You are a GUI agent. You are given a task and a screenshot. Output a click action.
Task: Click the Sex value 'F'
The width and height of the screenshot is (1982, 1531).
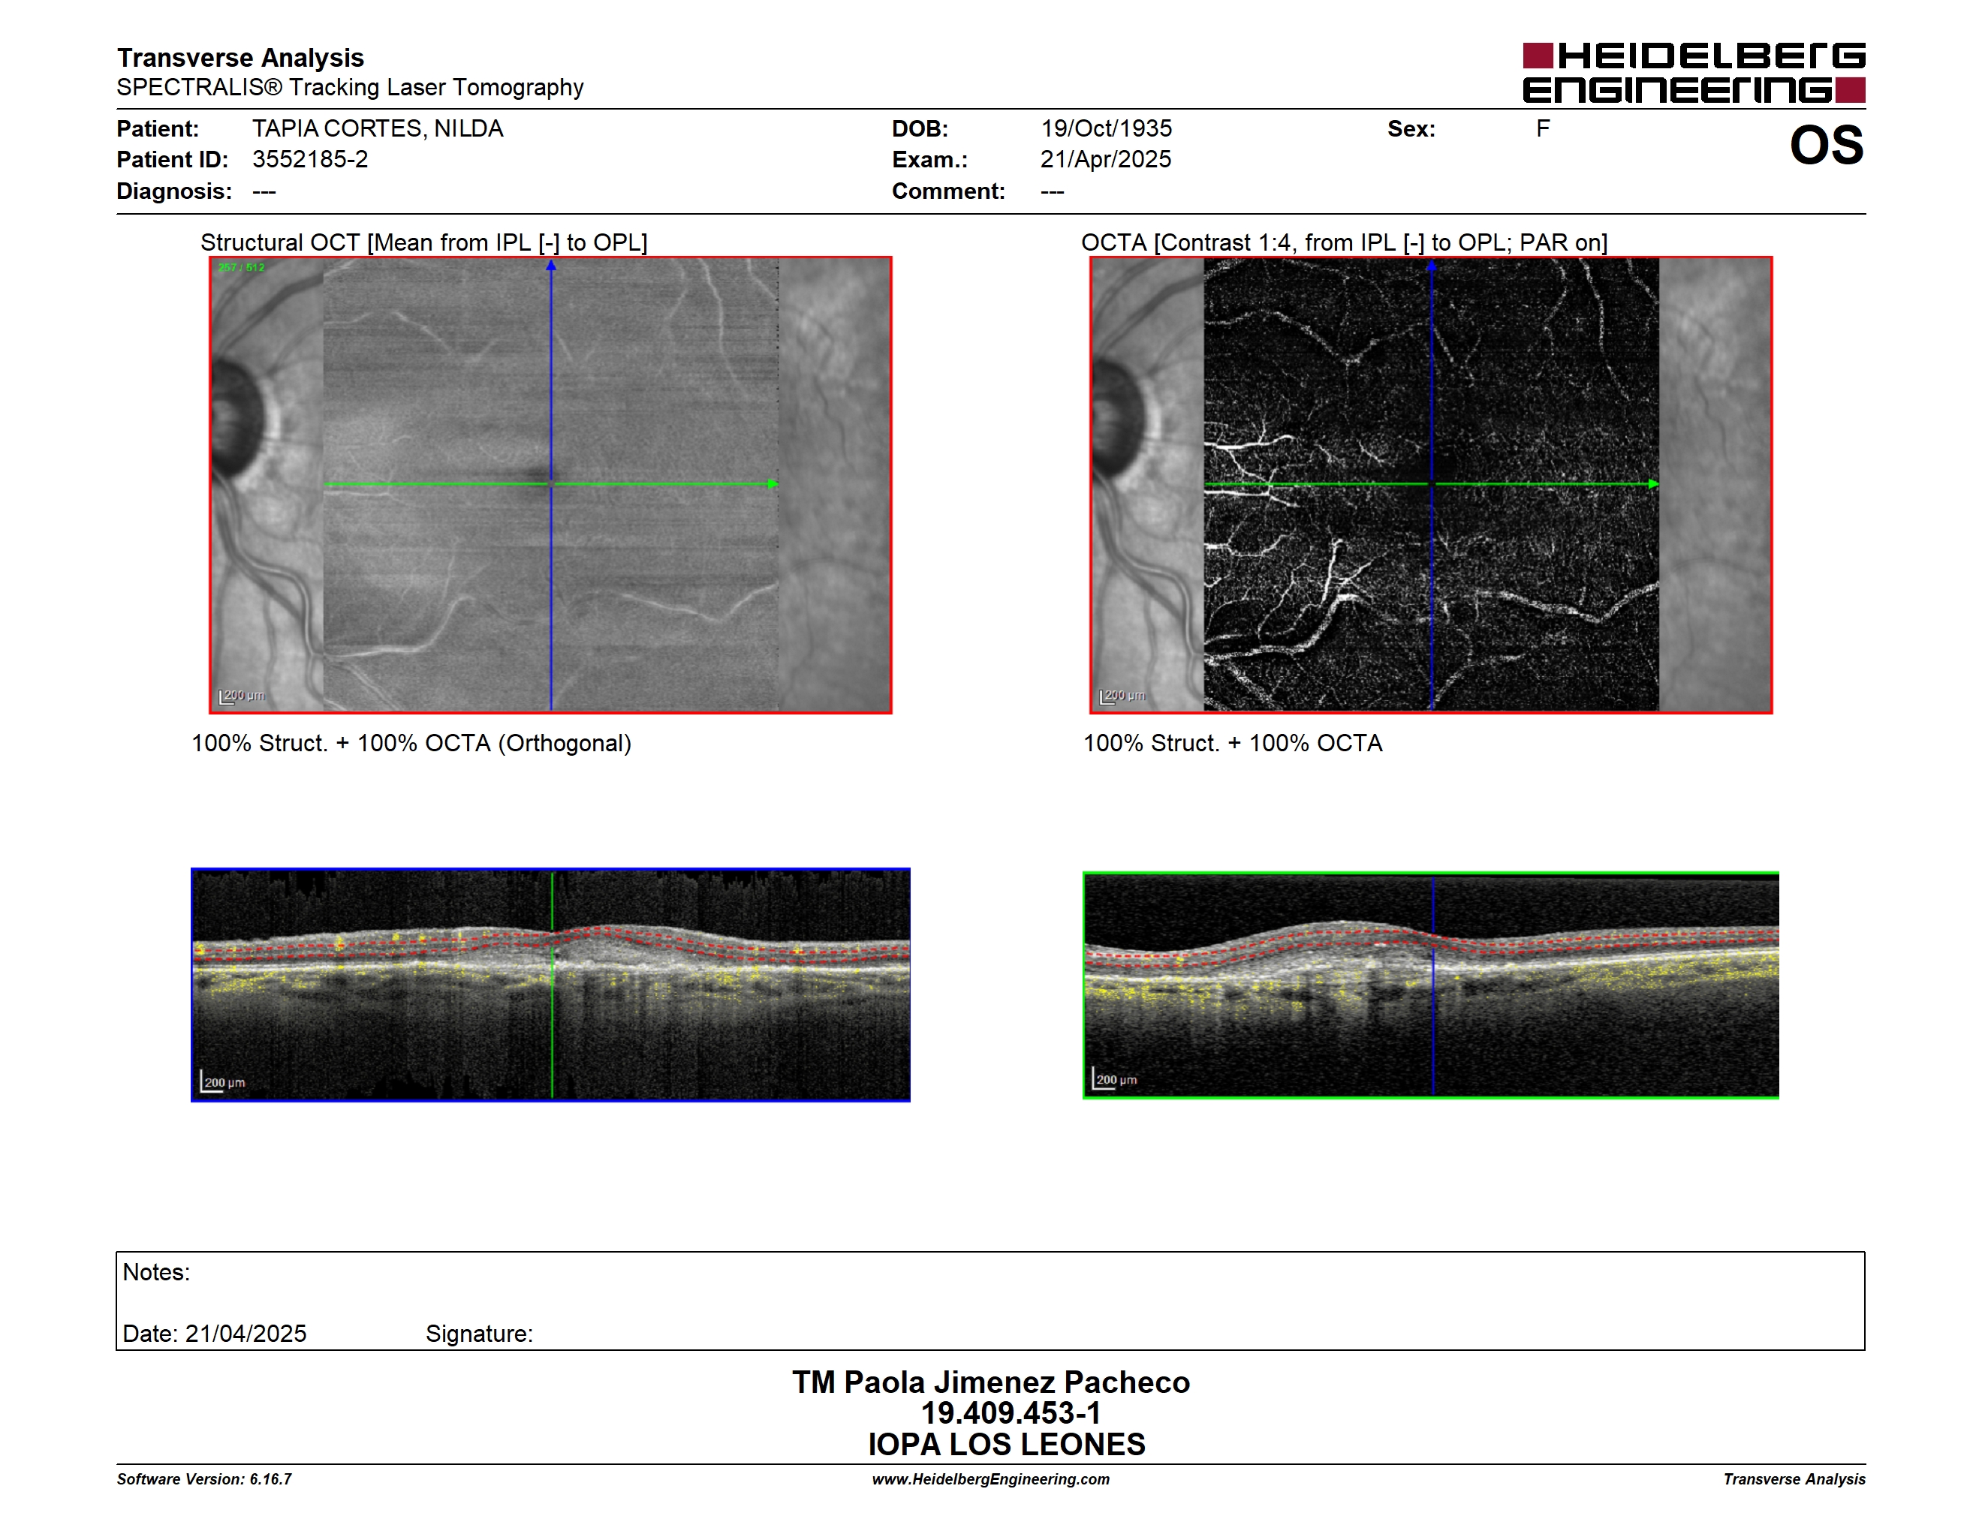(x=1543, y=129)
